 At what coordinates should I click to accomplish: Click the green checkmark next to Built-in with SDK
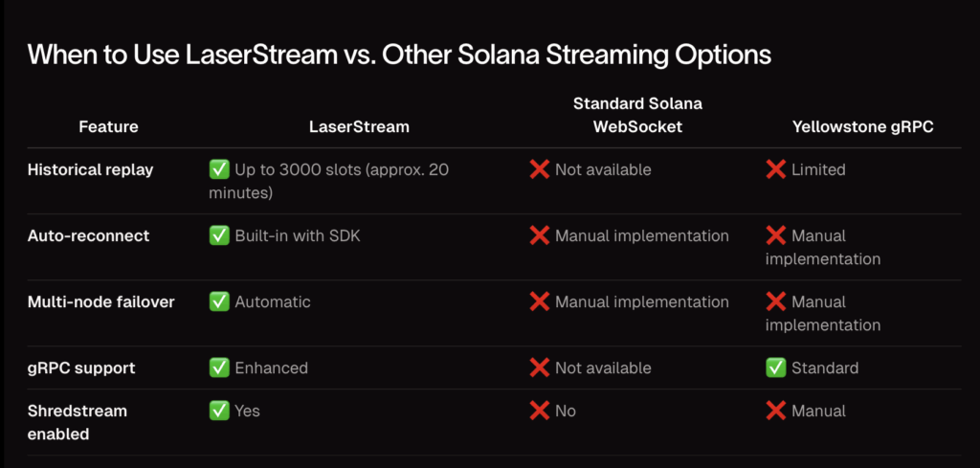pos(219,235)
